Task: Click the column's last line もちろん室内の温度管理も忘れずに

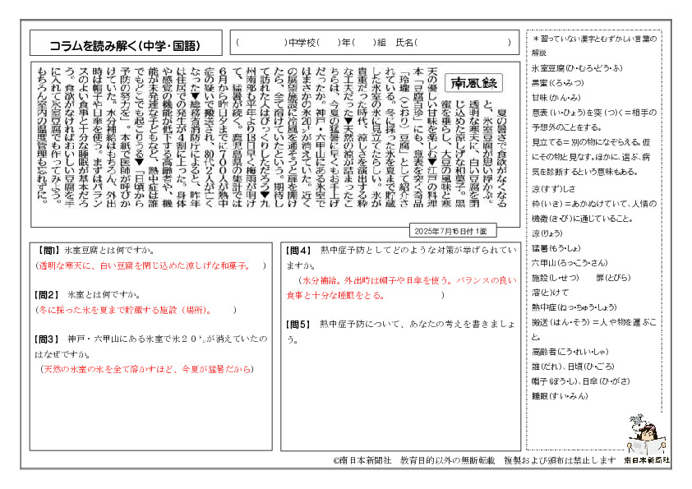Action: click(x=42, y=135)
